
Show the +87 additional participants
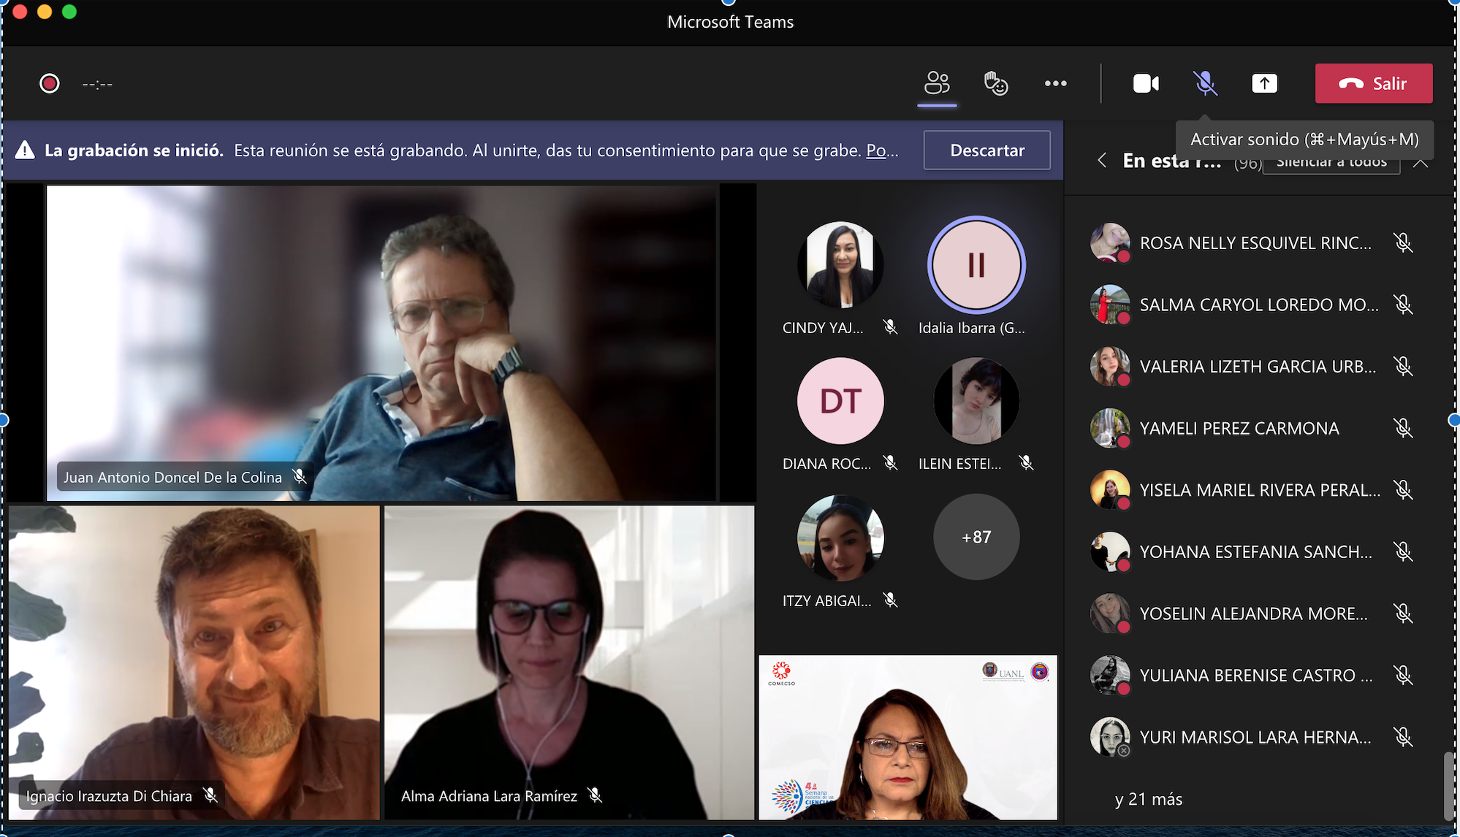point(976,537)
